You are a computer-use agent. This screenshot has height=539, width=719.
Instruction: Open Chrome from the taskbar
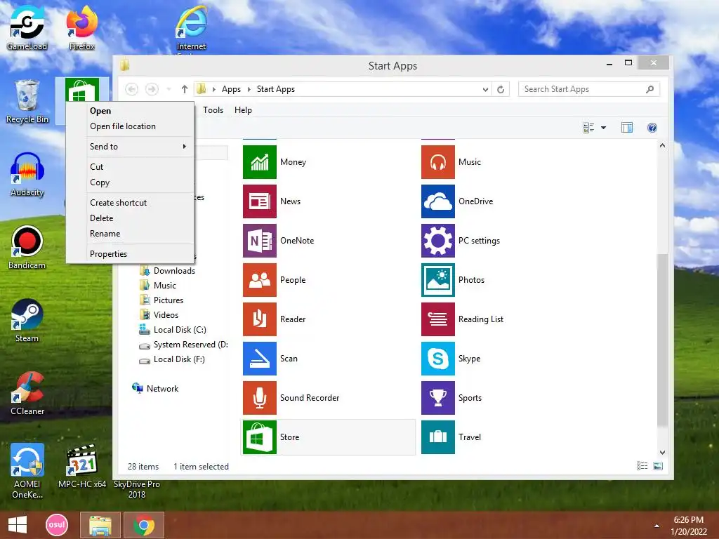click(143, 525)
